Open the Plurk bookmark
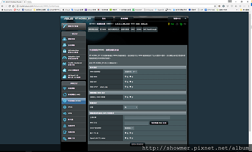Image resolution: width=252 pixels, height=152 pixels. coord(17,10)
